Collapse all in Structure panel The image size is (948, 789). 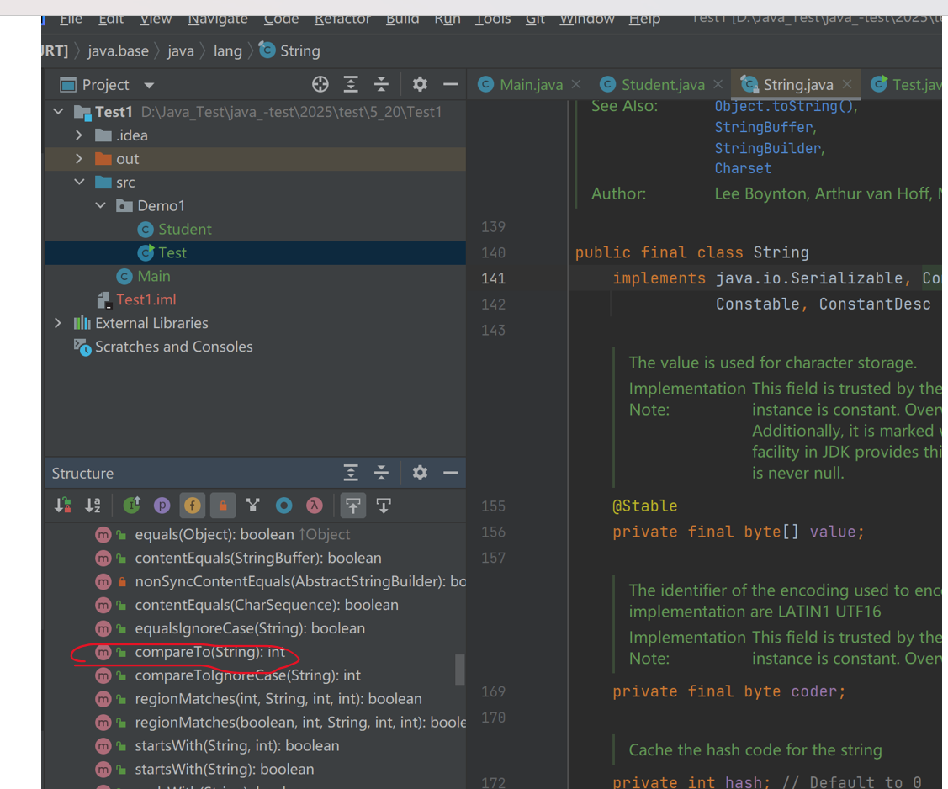(x=382, y=473)
